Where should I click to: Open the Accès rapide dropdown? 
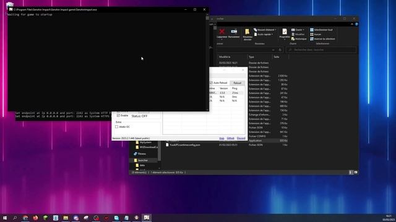[264, 35]
